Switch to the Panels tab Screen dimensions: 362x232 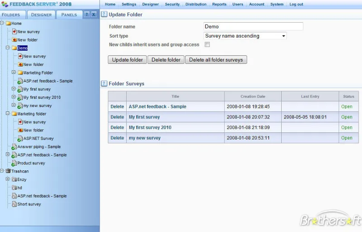(69, 14)
